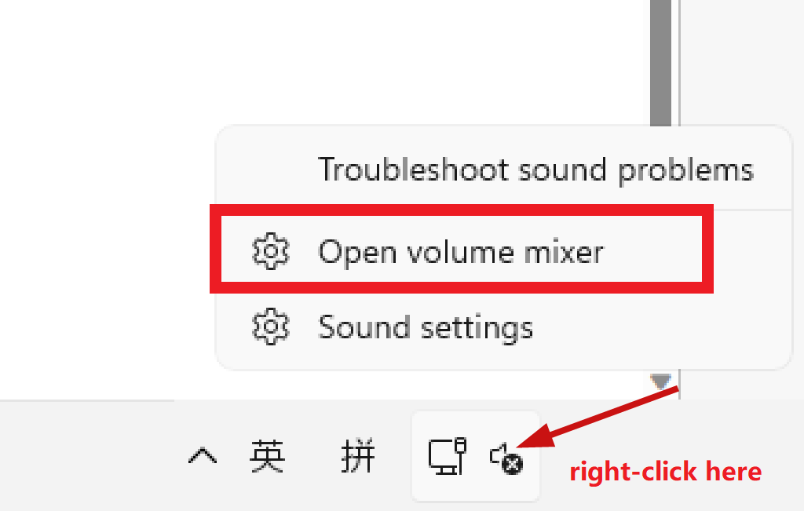Switch input method using 拼 indicator
This screenshot has height=511, width=804.
(358, 455)
